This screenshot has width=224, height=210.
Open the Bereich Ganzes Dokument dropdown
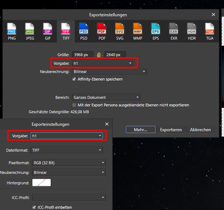tap(106, 97)
